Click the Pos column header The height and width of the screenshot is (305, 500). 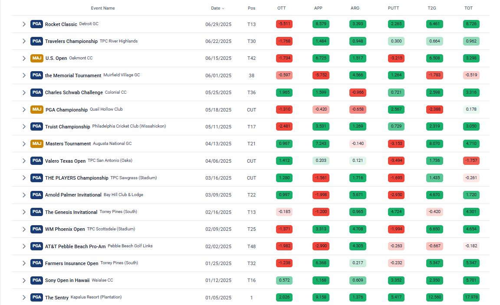pos(251,8)
